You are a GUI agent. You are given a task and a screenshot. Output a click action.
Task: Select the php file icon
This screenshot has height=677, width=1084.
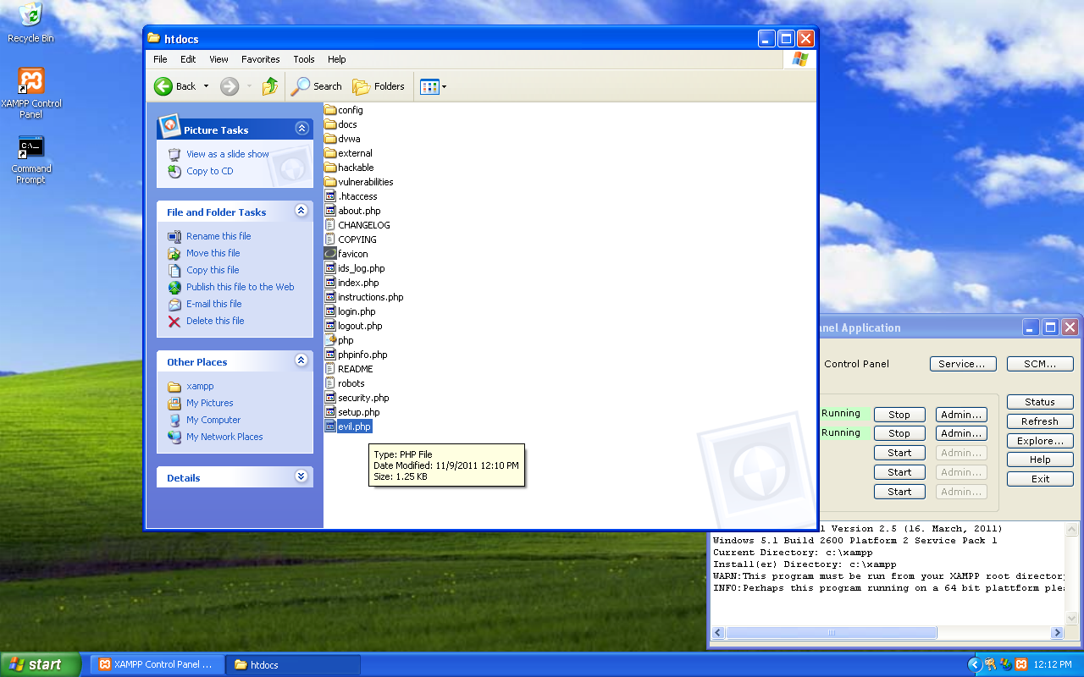330,340
